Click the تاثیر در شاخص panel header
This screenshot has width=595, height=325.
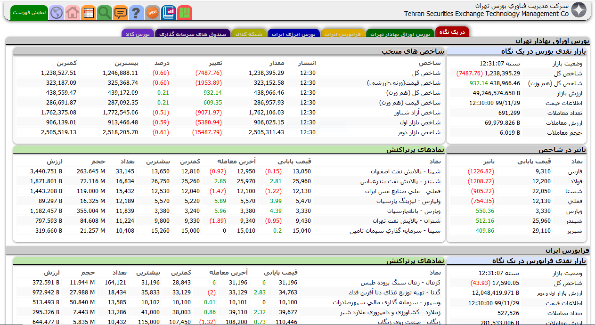click(518, 150)
